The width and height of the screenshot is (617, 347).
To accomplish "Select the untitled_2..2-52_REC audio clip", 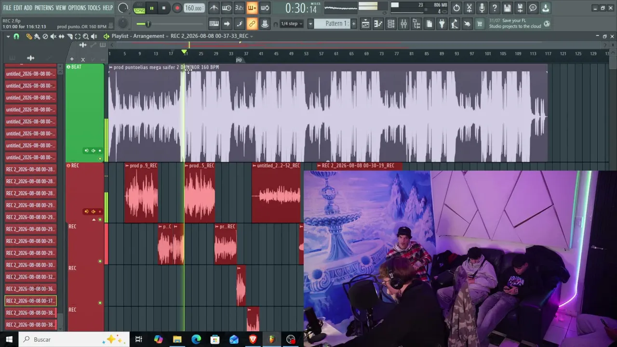I will pyautogui.click(x=276, y=193).
